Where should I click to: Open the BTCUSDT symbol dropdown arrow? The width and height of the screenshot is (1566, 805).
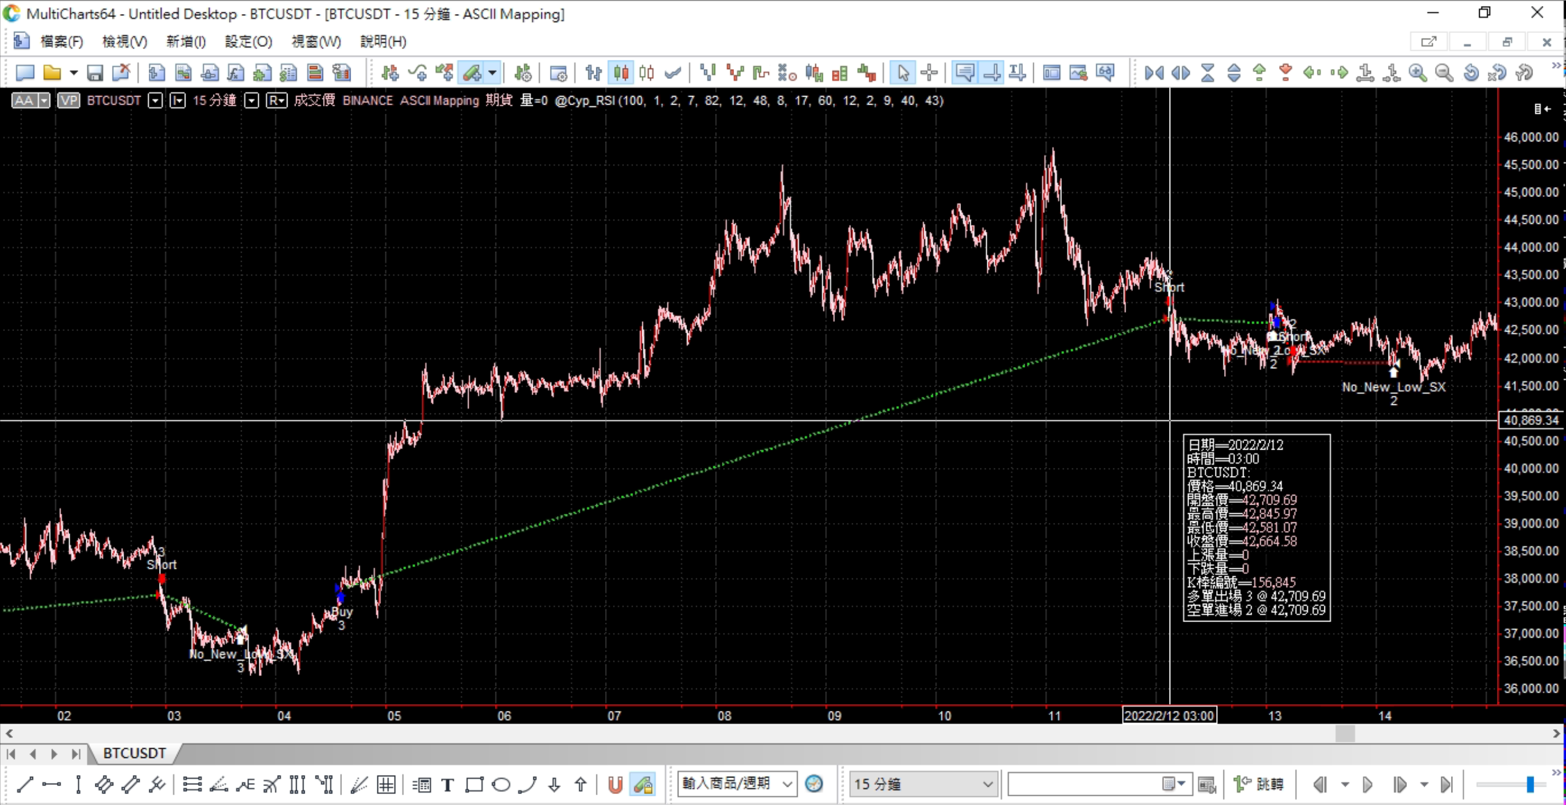[x=155, y=101]
